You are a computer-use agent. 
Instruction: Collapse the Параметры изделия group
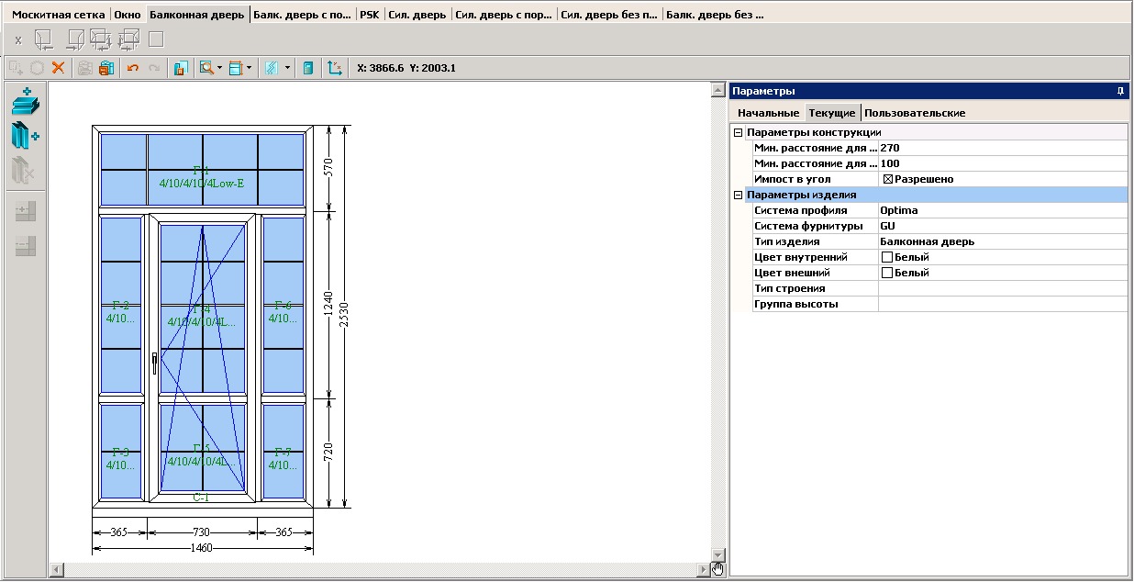click(739, 196)
